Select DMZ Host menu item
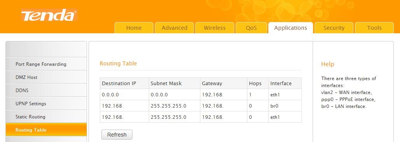 click(x=46, y=77)
